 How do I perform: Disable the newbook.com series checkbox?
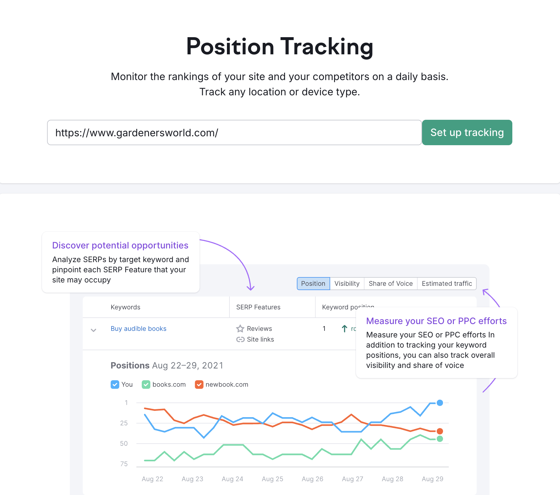[x=199, y=384]
